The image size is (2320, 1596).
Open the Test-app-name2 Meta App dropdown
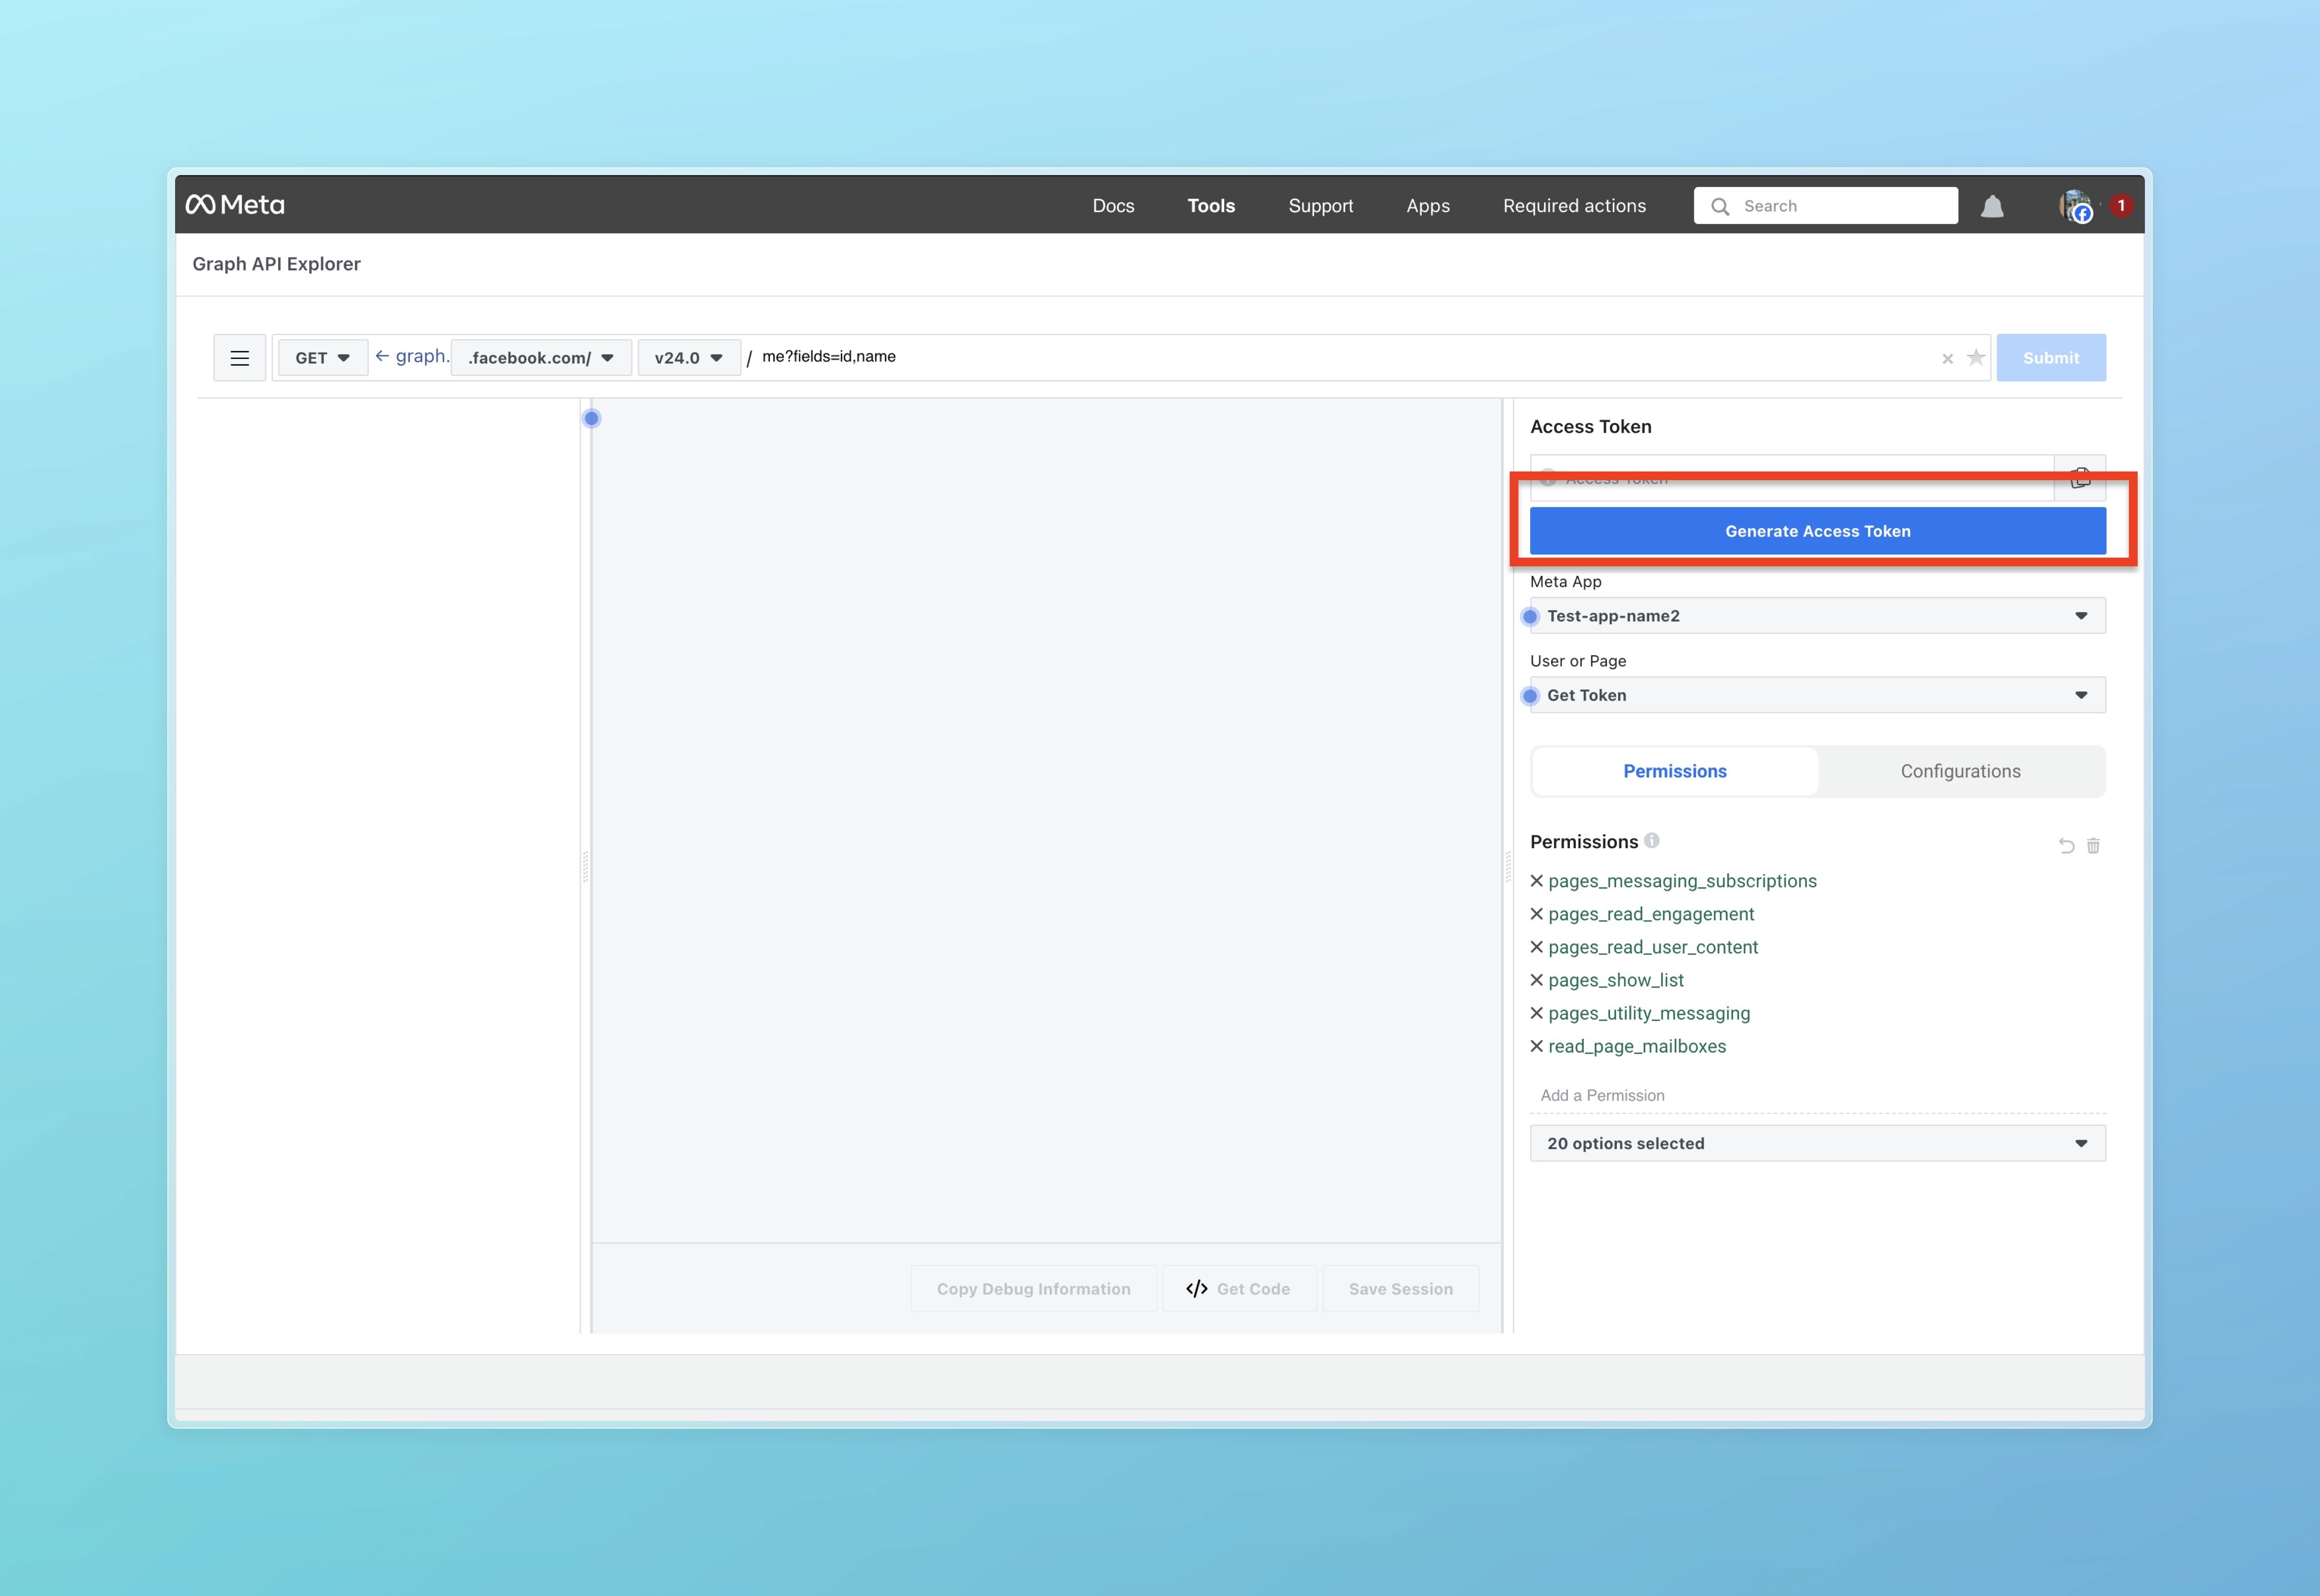click(x=1817, y=616)
